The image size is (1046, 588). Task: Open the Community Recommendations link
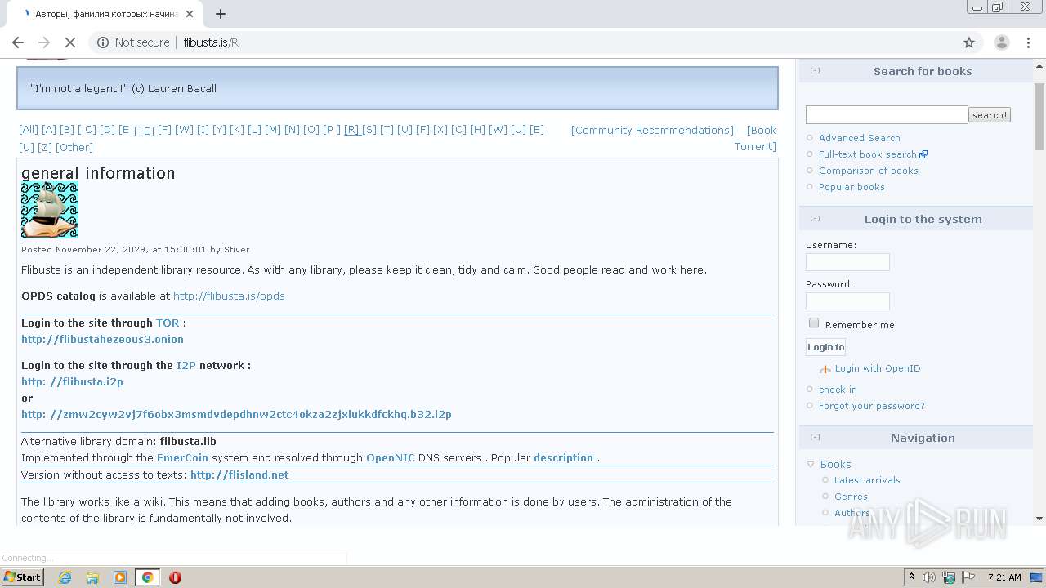pyautogui.click(x=652, y=130)
